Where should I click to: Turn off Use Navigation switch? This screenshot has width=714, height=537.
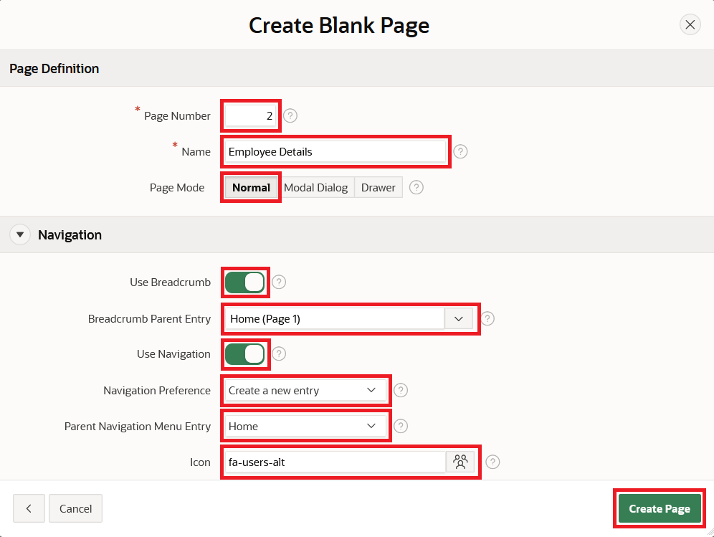click(x=245, y=354)
